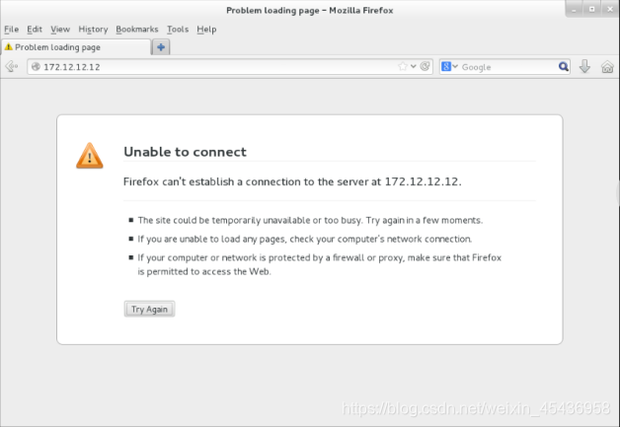Open the View menu
620x427 pixels.
tap(60, 30)
